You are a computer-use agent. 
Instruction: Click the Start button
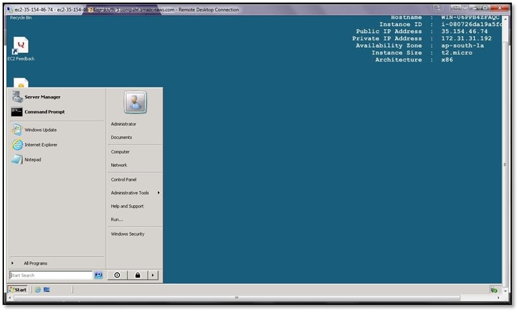pyautogui.click(x=18, y=289)
